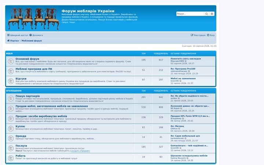
Task: Follow the розділ «Продам» inline link
Action: tap(81, 151)
